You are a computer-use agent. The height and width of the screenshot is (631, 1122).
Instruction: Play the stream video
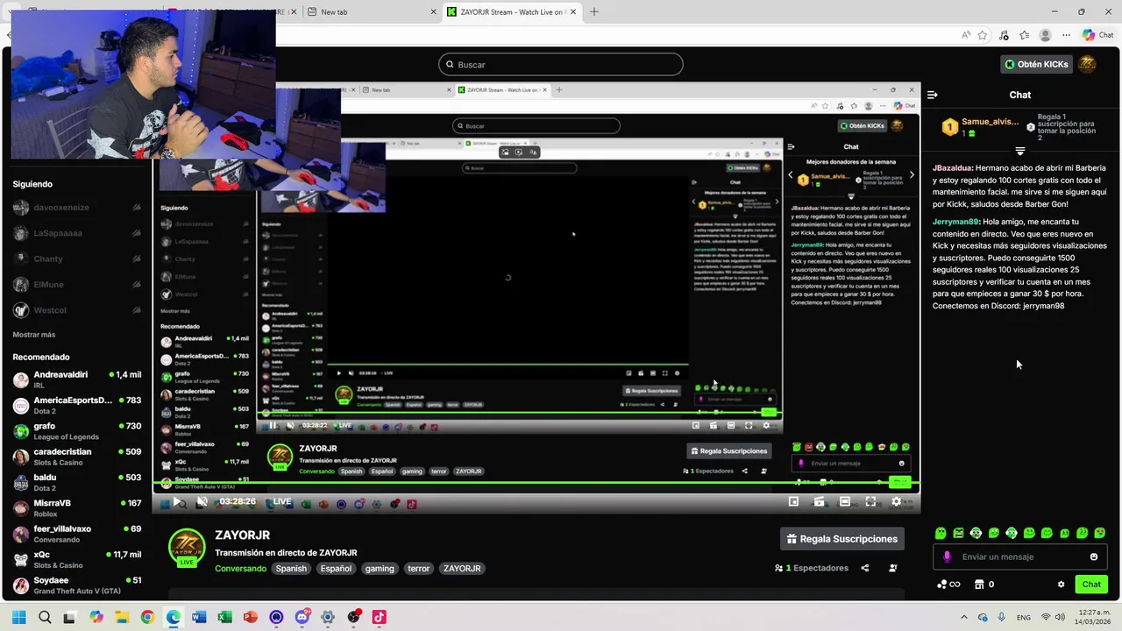[176, 502]
